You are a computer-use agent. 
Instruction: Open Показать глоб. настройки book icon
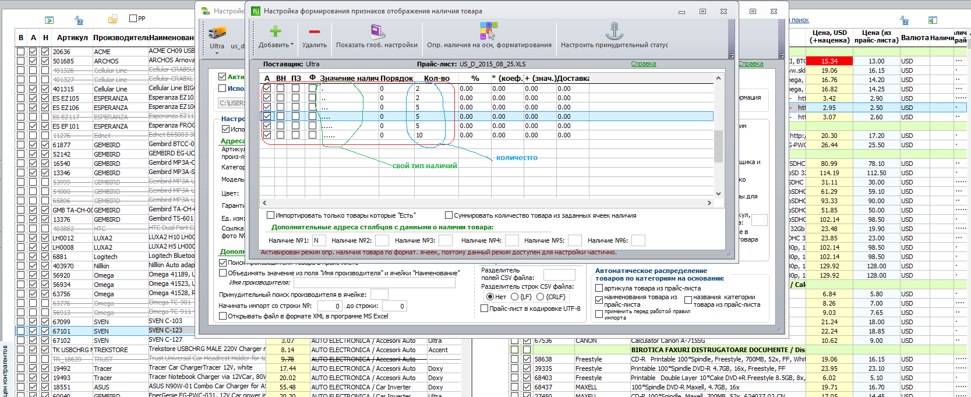click(377, 31)
